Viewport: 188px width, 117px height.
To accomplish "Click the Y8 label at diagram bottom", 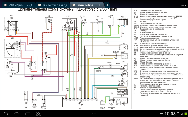I will pos(26,108).
